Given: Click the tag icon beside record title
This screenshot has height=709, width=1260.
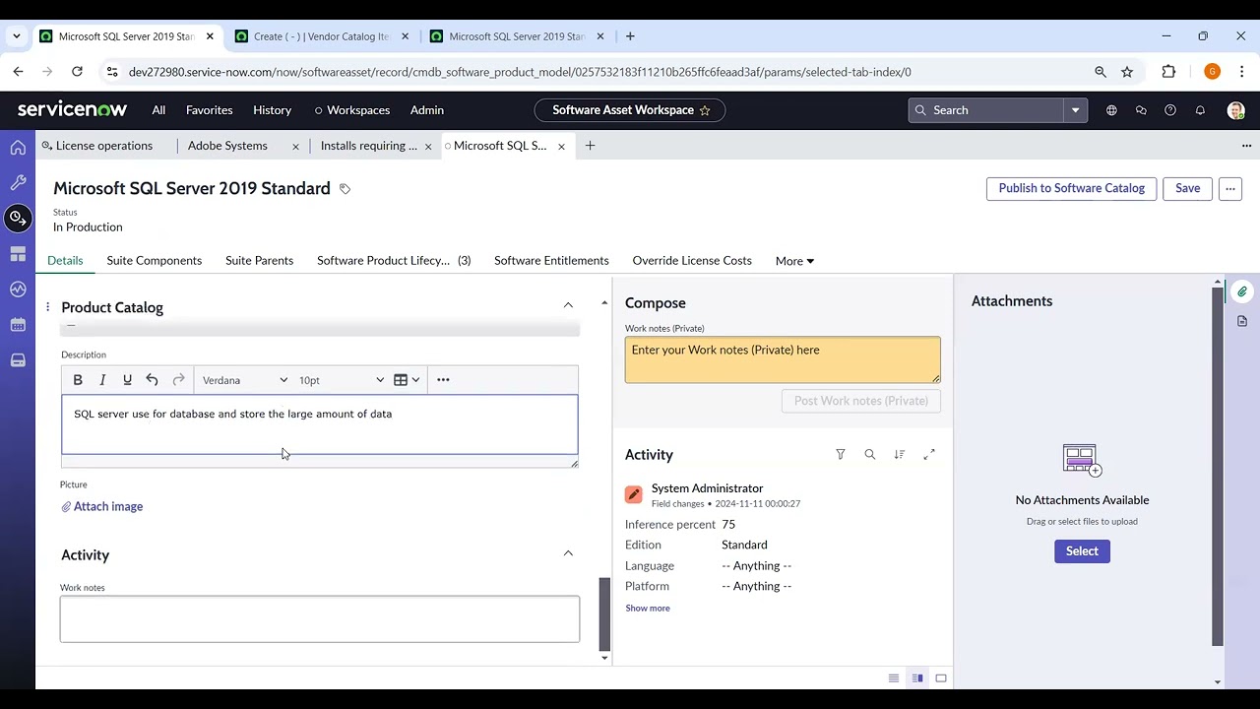Looking at the screenshot, I should [x=345, y=189].
